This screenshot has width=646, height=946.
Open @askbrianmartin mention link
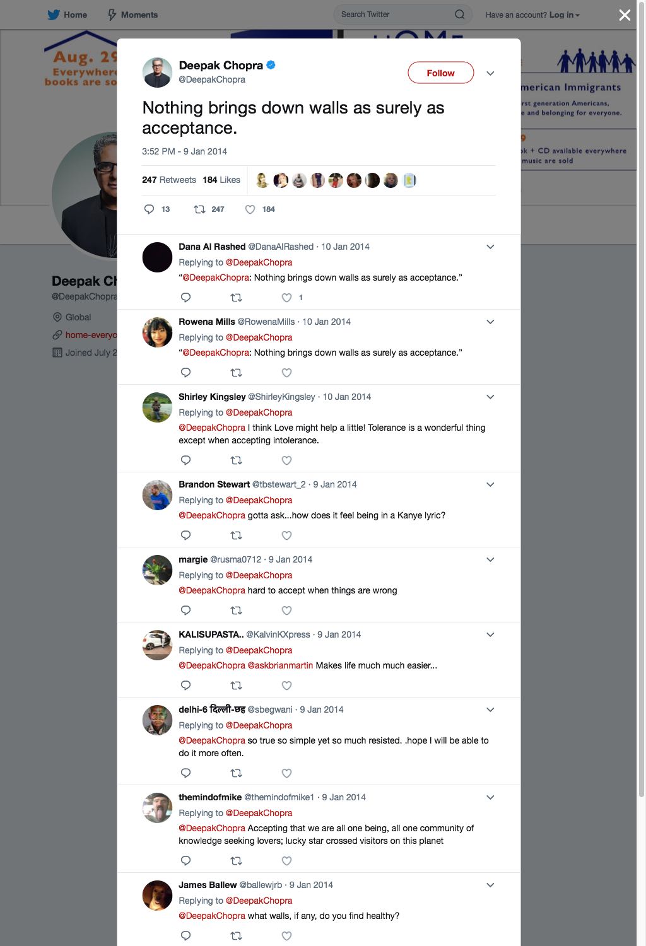(280, 665)
